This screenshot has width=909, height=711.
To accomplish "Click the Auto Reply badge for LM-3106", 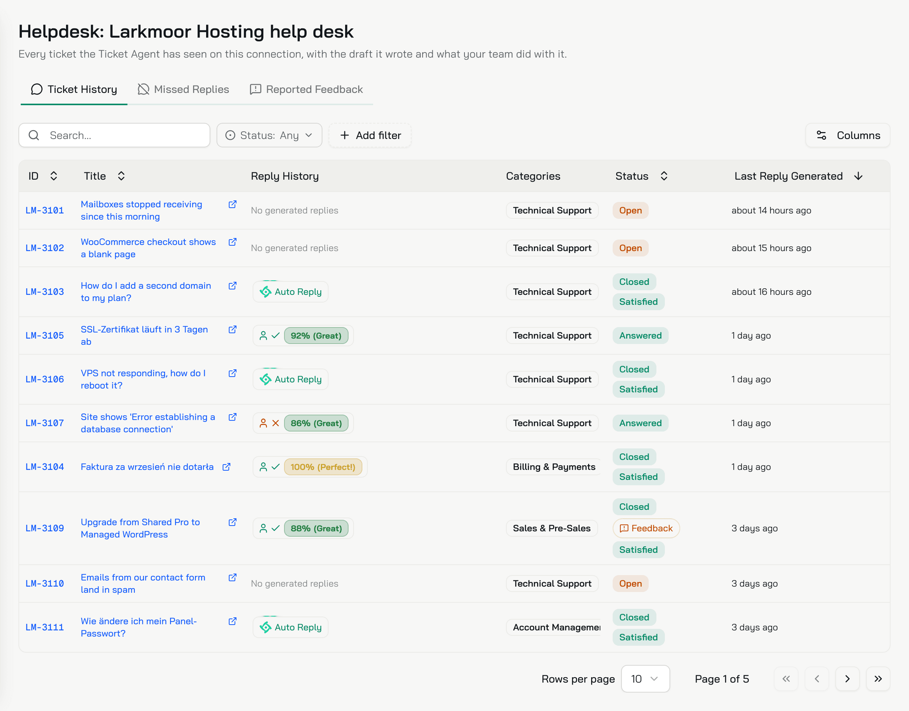I will click(291, 379).
